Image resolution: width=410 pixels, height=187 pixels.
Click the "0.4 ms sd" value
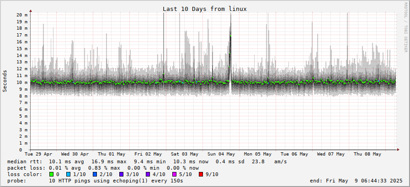pyautogui.click(x=230, y=162)
